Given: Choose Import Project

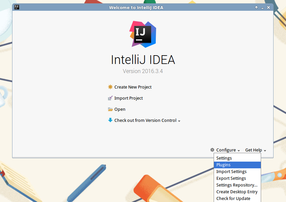Looking at the screenshot, I should [129, 98].
